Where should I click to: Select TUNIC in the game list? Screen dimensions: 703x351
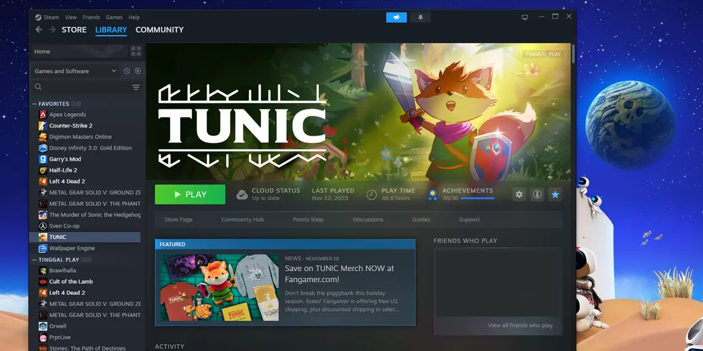pos(84,237)
